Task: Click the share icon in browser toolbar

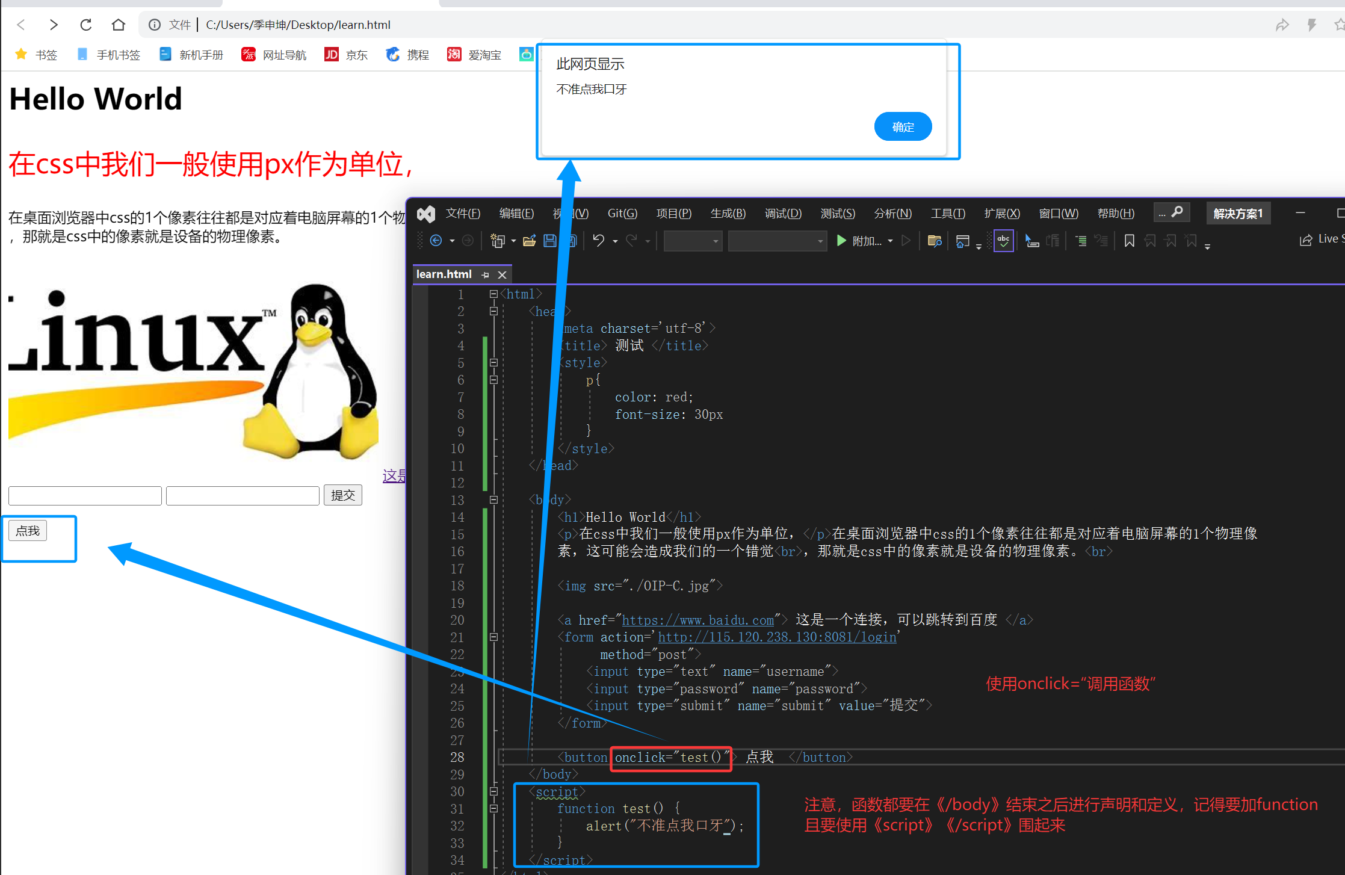Action: pyautogui.click(x=1282, y=25)
